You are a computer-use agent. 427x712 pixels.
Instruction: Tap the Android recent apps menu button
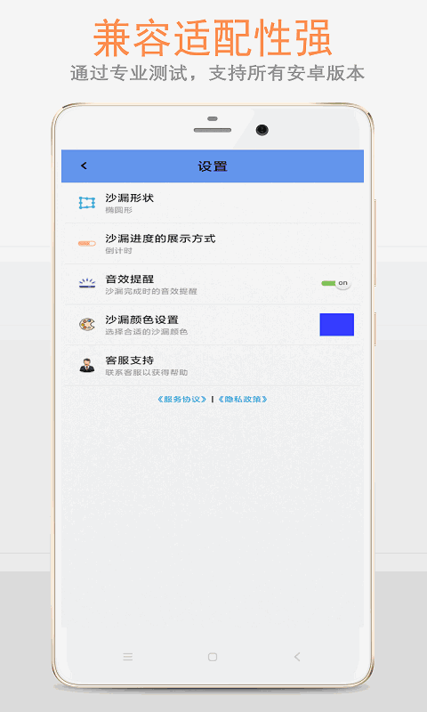(x=128, y=657)
